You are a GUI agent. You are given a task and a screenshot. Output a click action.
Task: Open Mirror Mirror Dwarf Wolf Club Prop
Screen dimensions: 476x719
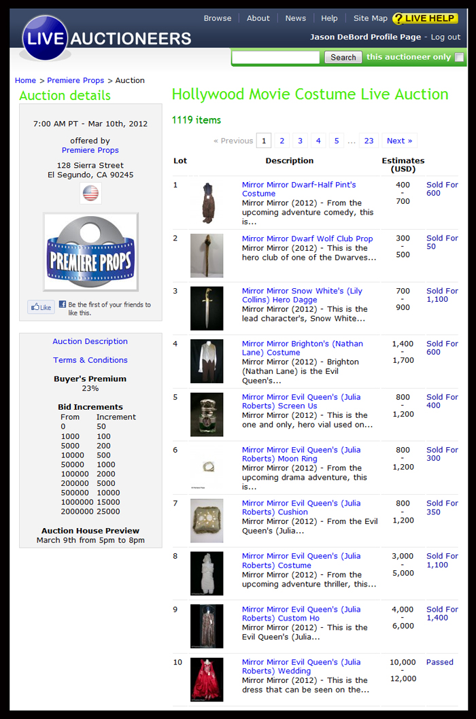[x=307, y=239]
